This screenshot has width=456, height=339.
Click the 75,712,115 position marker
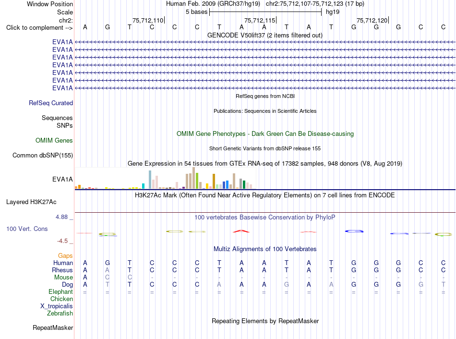[260, 20]
